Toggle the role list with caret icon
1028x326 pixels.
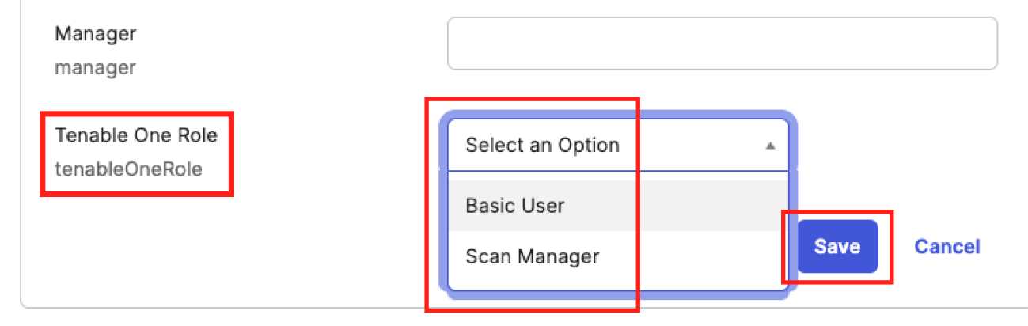click(x=770, y=146)
